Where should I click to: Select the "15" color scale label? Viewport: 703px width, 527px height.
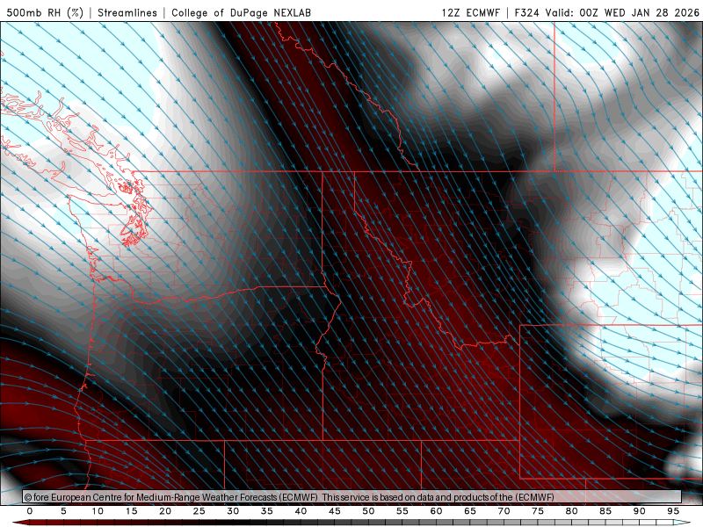coord(131,511)
